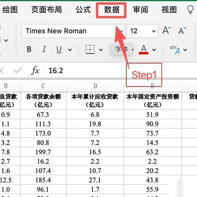
Task: Go to the 审阅 tab
Action: coord(140,9)
